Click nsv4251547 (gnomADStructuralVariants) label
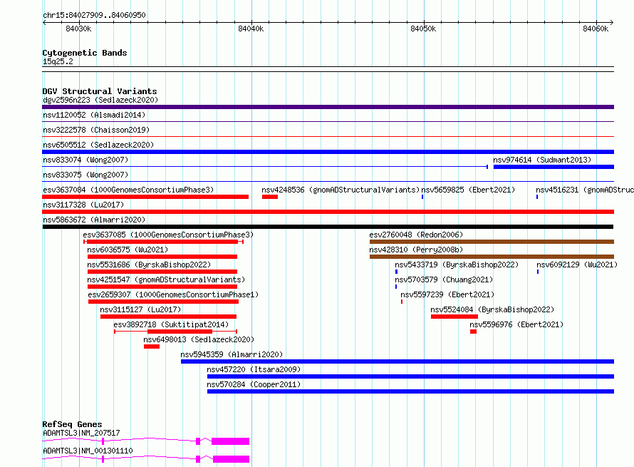634x467 pixels. 166,279
